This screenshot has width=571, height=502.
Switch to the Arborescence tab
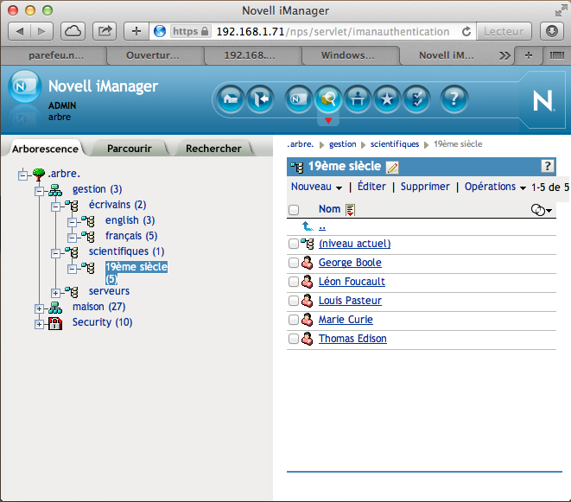point(45,149)
